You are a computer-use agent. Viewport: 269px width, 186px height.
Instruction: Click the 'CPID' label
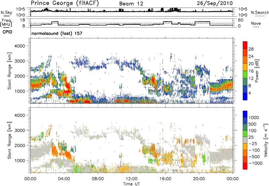coord(7,32)
